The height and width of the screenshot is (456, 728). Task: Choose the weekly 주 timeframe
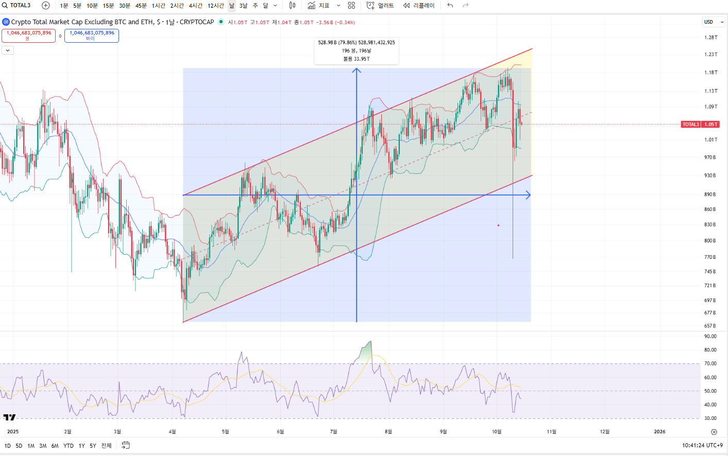click(x=256, y=6)
